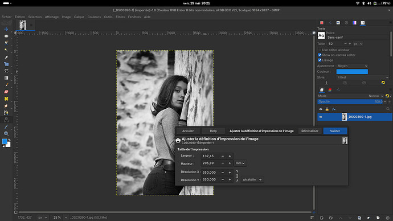Increase Largeur with plus button
Viewport: 393px width, 221px height.
point(230,156)
